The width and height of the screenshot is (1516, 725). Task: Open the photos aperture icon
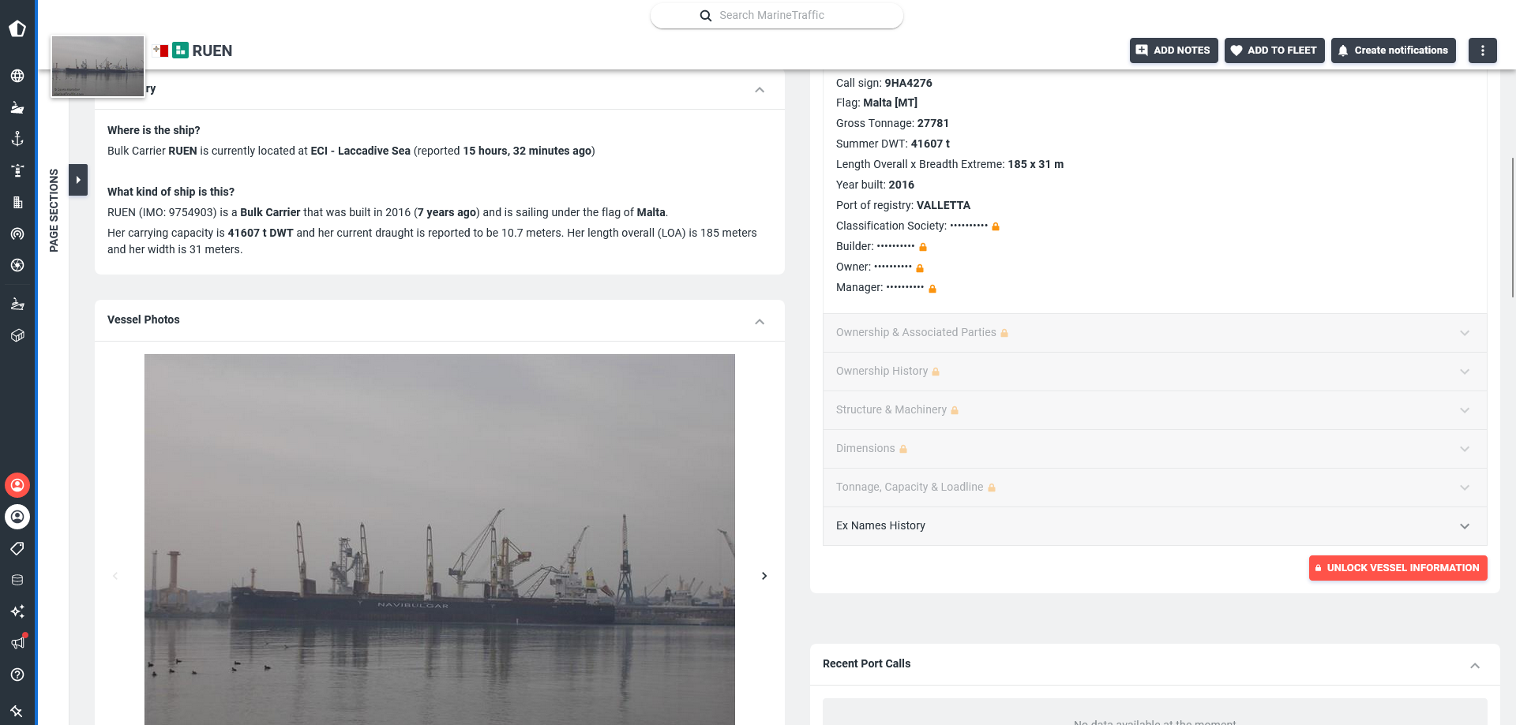17,265
